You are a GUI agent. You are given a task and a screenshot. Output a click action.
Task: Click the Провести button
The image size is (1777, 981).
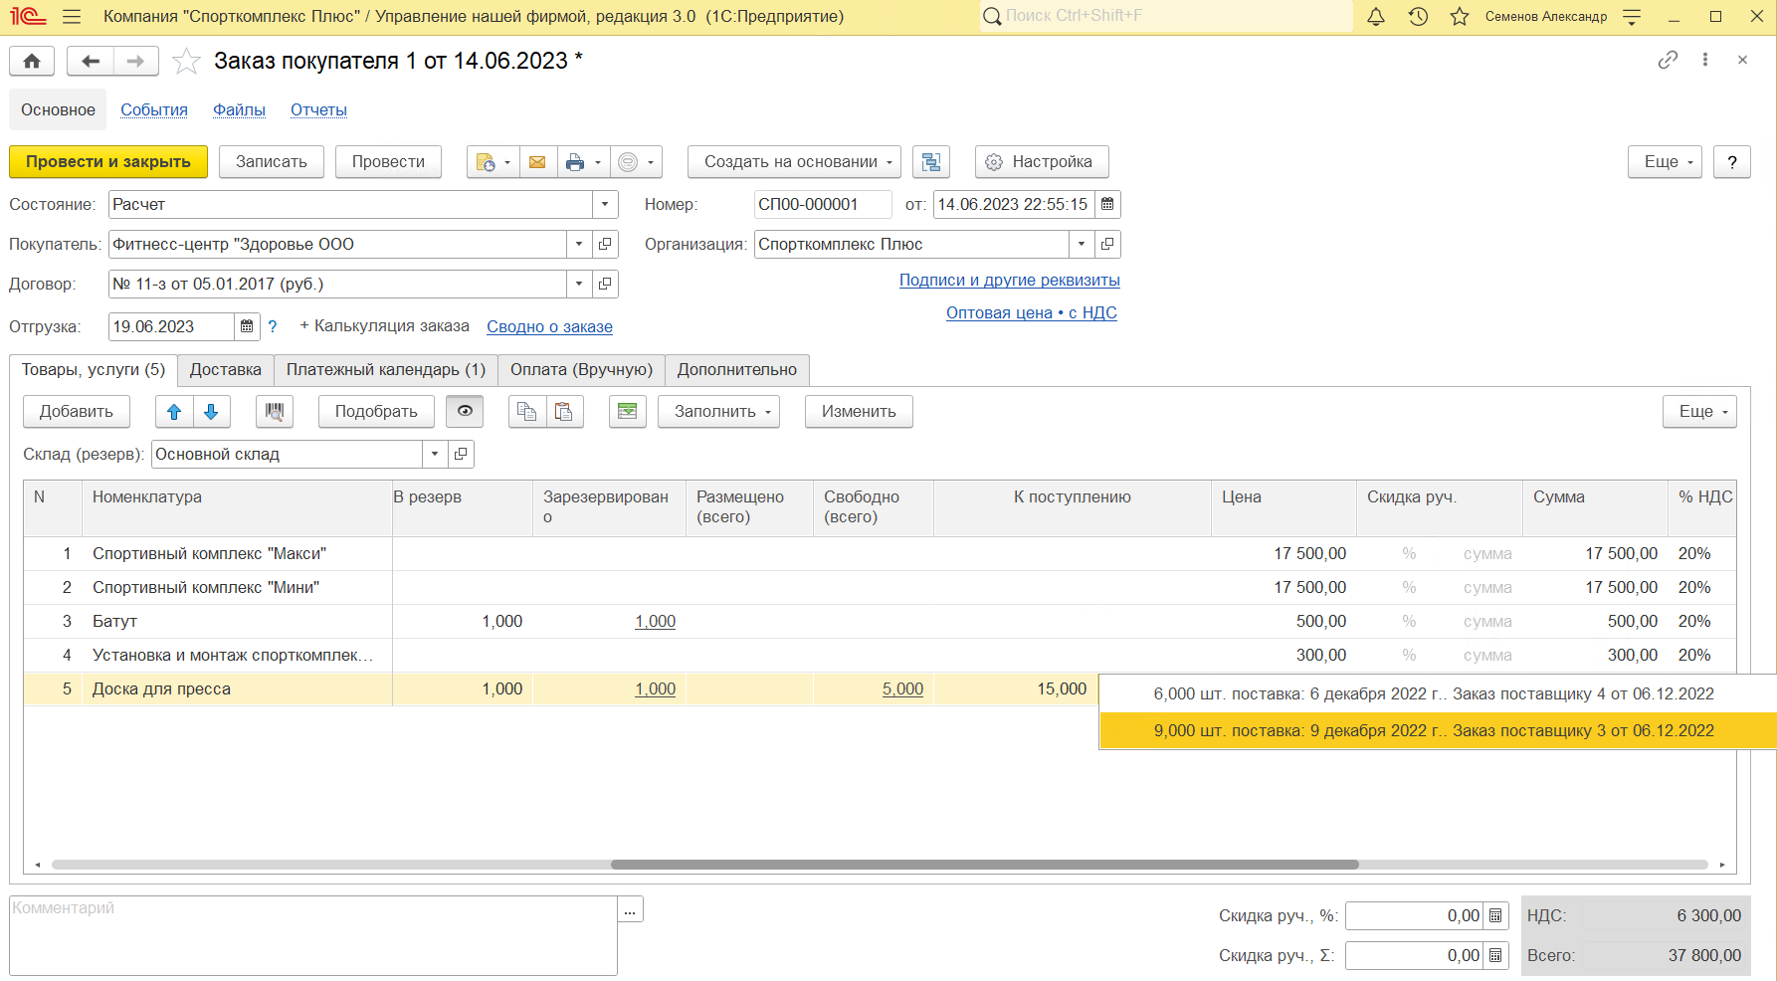[388, 162]
